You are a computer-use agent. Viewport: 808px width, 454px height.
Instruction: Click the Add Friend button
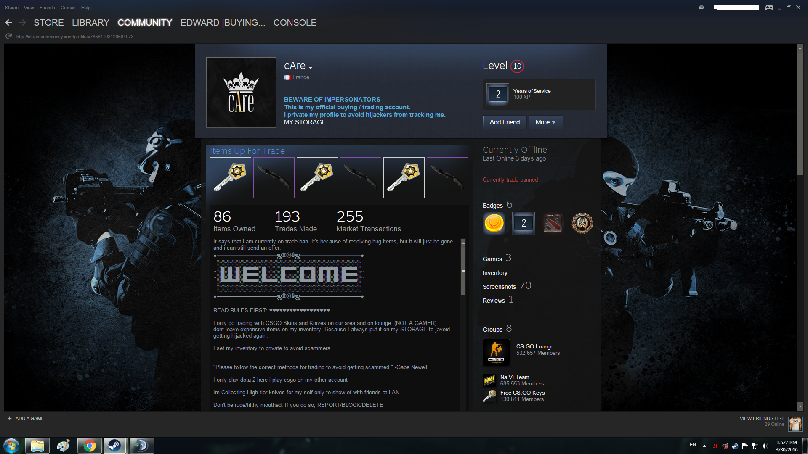click(x=505, y=122)
